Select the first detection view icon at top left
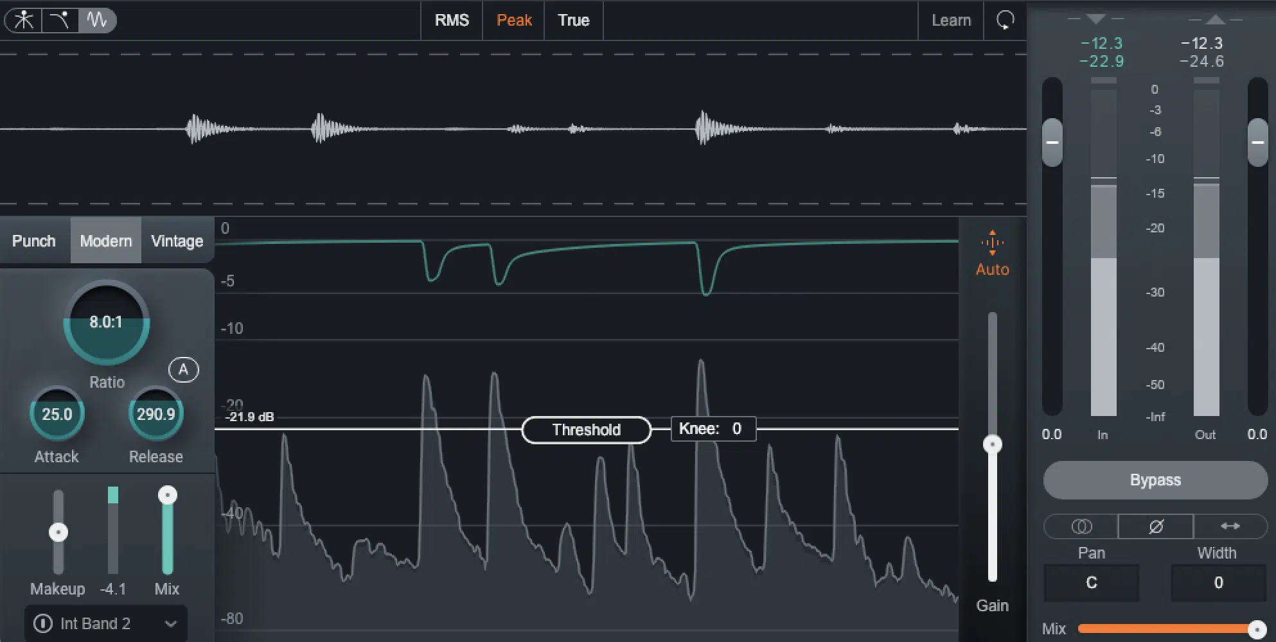This screenshot has height=642, width=1276. (24, 20)
